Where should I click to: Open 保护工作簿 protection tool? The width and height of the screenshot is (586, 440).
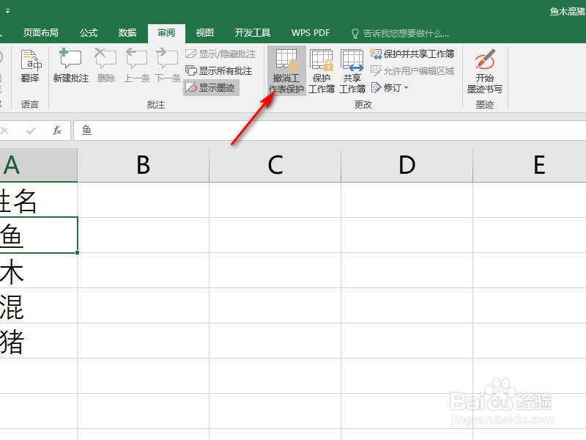pyautogui.click(x=322, y=70)
